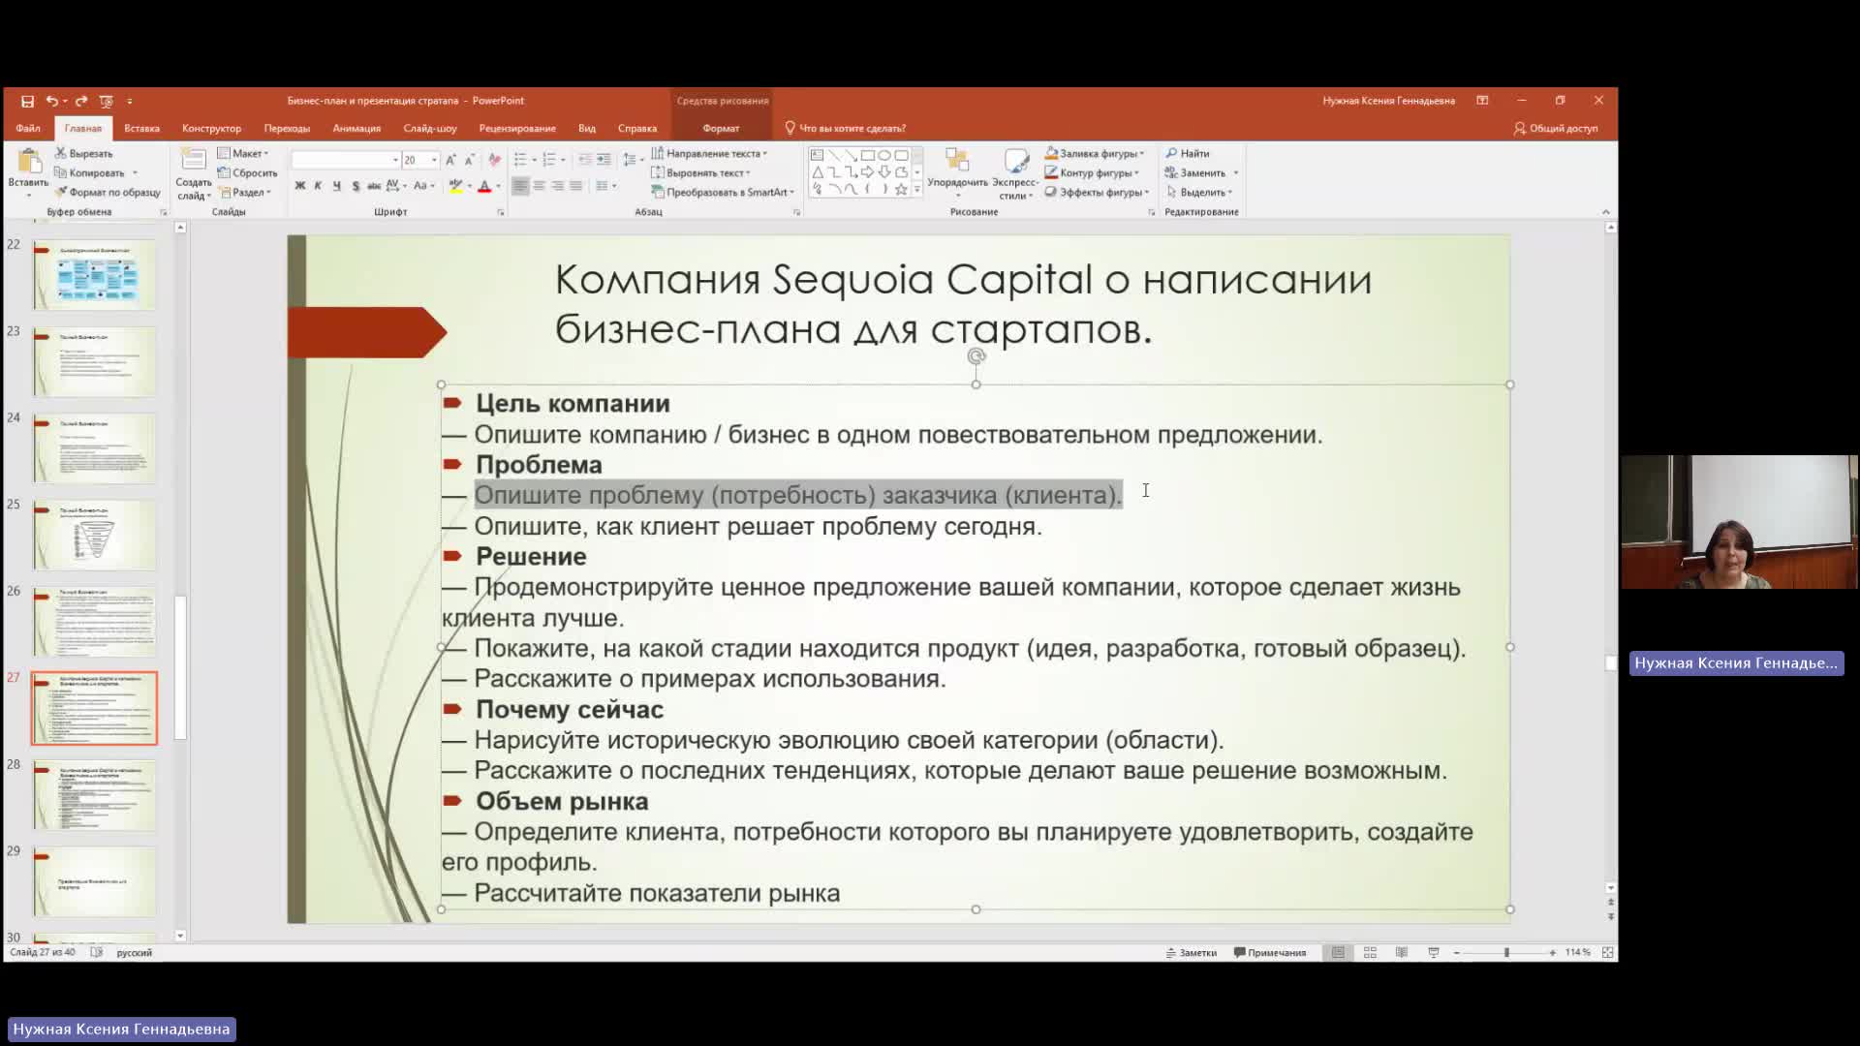Click the Format Painter (Формат по образцу) button
This screenshot has height=1046, width=1860.
tap(108, 192)
